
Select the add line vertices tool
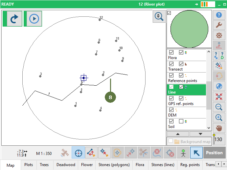coord(91,153)
